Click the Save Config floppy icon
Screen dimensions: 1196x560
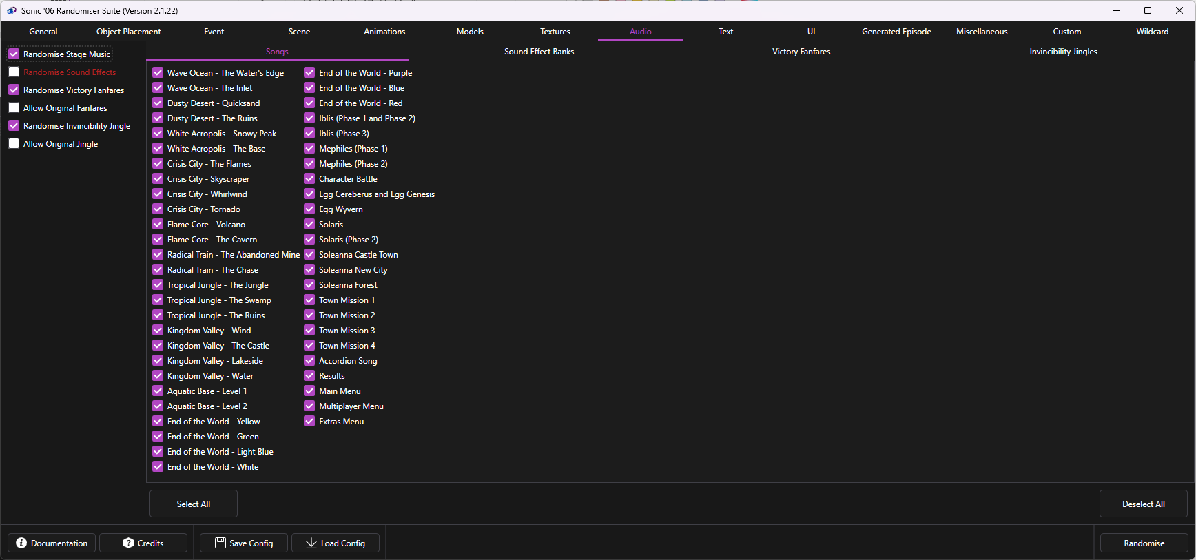(220, 543)
